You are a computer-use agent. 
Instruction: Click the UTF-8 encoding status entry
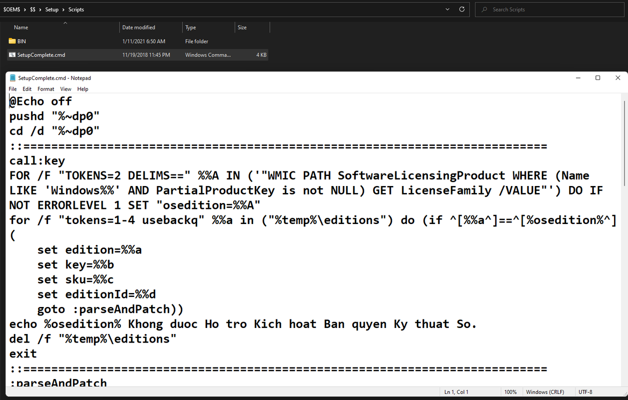[x=585, y=392]
